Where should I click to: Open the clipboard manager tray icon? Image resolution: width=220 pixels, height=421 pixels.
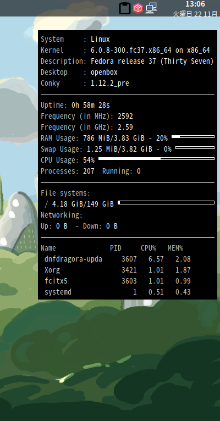(x=125, y=8)
